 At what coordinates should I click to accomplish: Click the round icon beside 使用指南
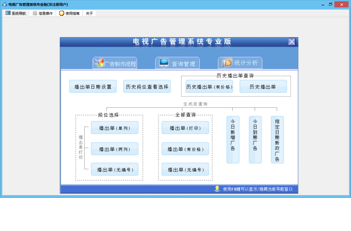point(62,13)
